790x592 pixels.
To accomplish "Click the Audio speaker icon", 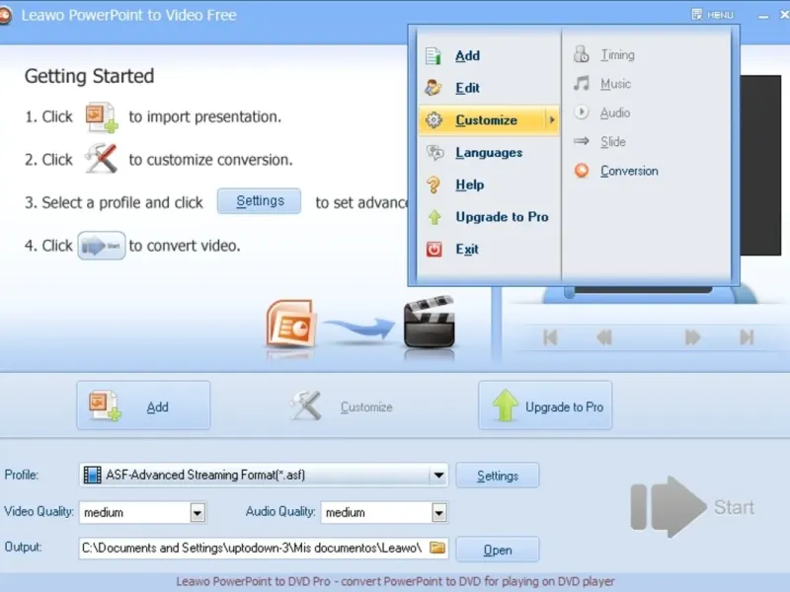I will click(581, 111).
